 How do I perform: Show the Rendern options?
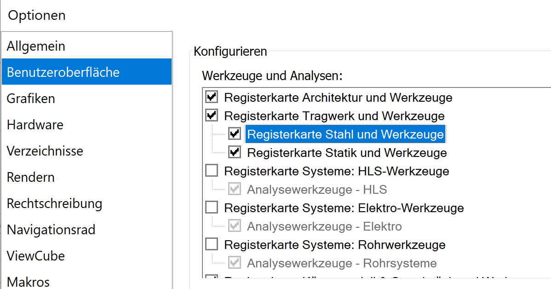[x=30, y=177]
